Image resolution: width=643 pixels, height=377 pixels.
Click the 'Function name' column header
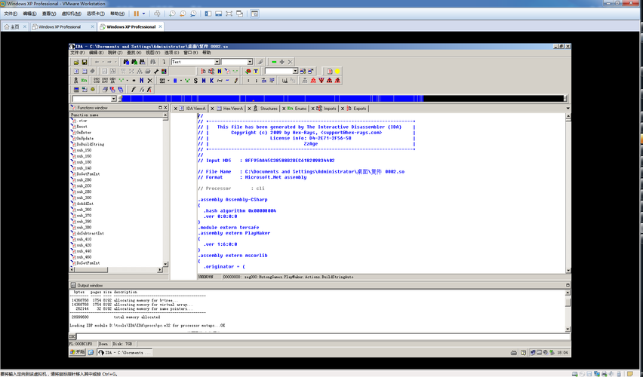(x=116, y=115)
